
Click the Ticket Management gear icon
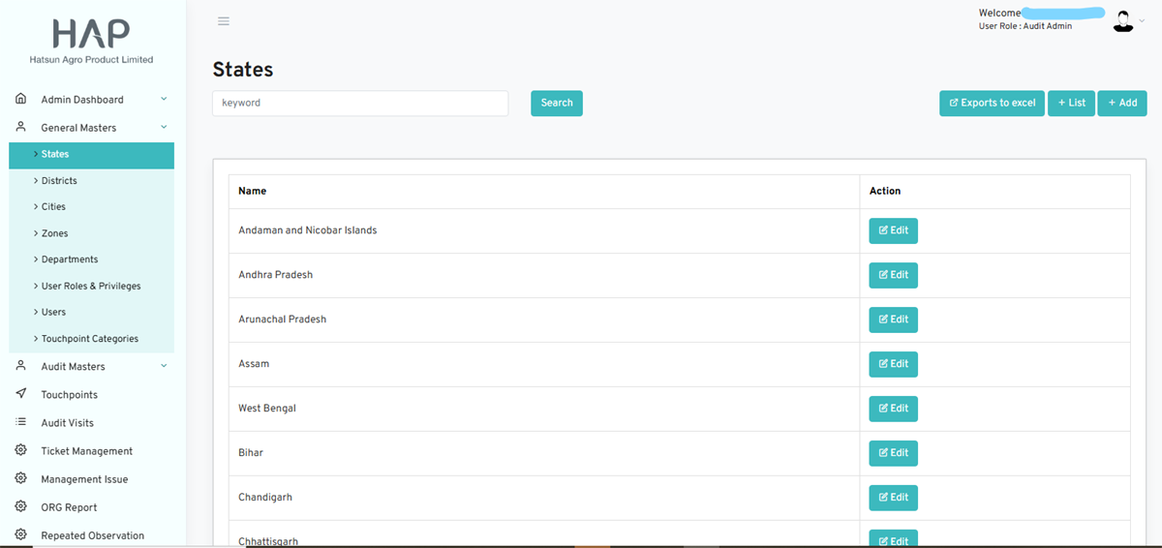pyautogui.click(x=21, y=450)
